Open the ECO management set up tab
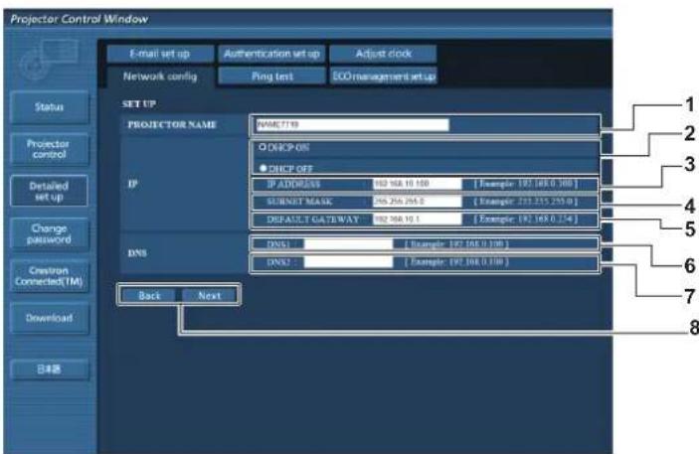699x454 pixels. tap(384, 76)
